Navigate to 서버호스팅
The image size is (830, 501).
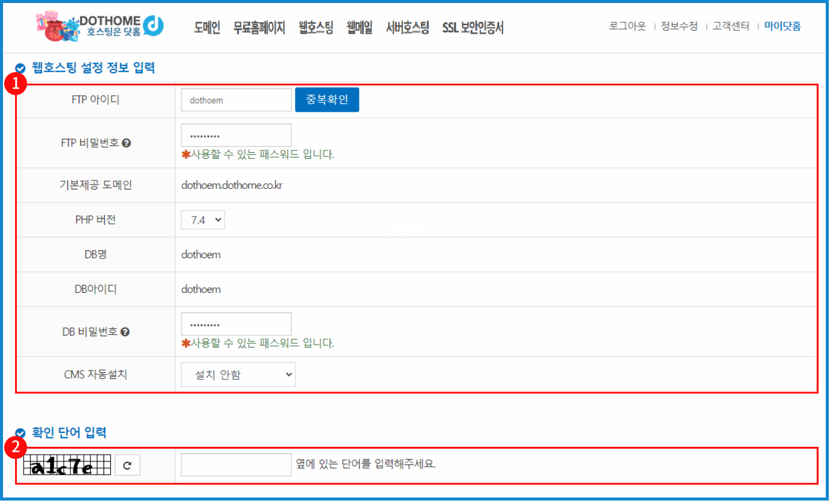(407, 27)
